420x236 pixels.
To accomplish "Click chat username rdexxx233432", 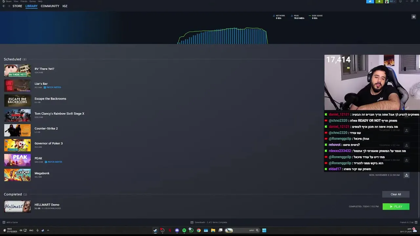I will point(340,151).
